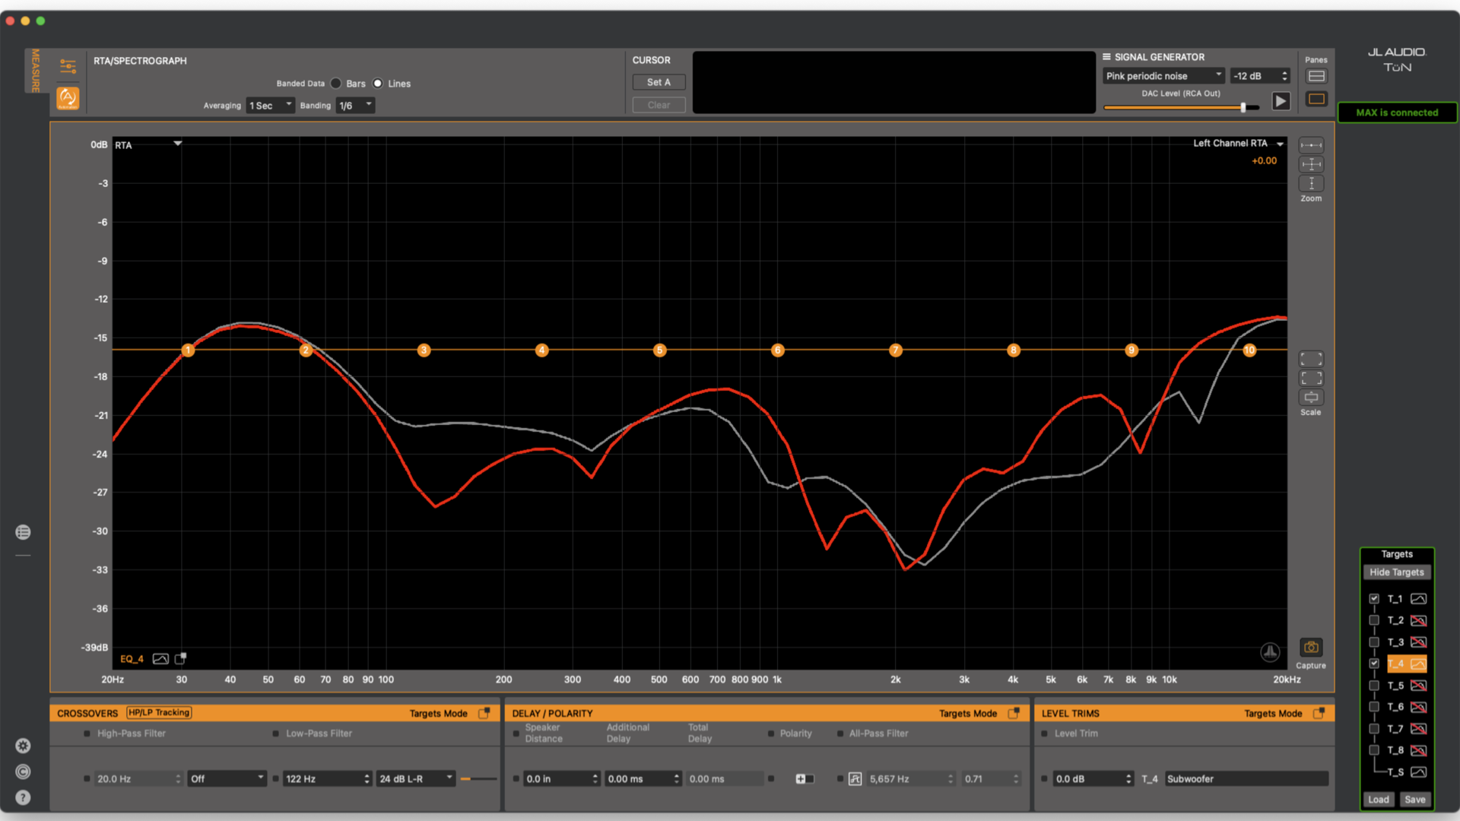This screenshot has width=1460, height=821.
Task: Toggle the T_2 target curve icon
Action: point(1418,620)
